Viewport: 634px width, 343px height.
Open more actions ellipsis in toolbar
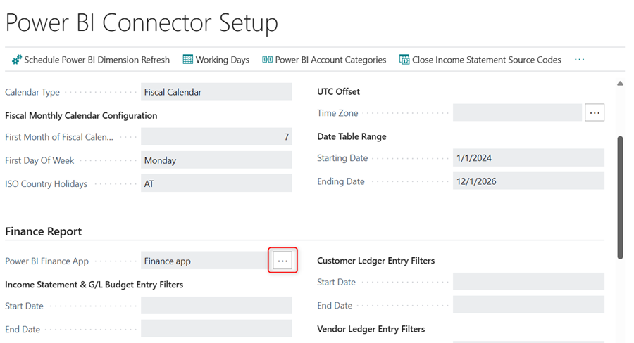tap(579, 60)
